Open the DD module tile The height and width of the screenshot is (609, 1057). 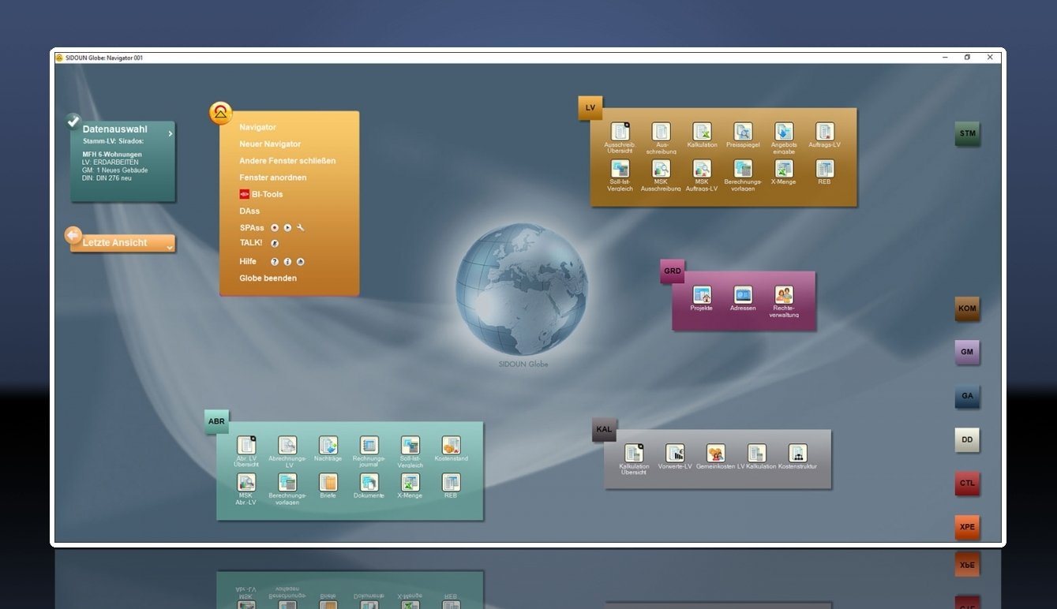click(968, 440)
